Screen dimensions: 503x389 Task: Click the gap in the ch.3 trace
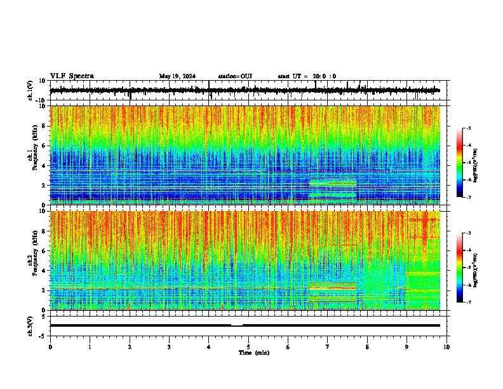pyautogui.click(x=237, y=325)
